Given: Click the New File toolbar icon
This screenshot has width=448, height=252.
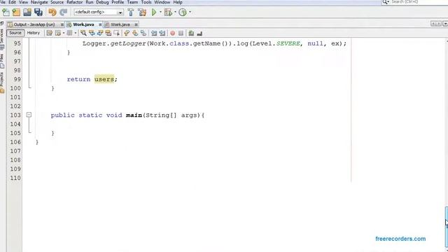Looking at the screenshot, I should [6, 13].
